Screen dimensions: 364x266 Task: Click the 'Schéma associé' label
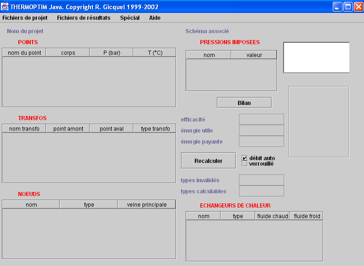point(207,31)
